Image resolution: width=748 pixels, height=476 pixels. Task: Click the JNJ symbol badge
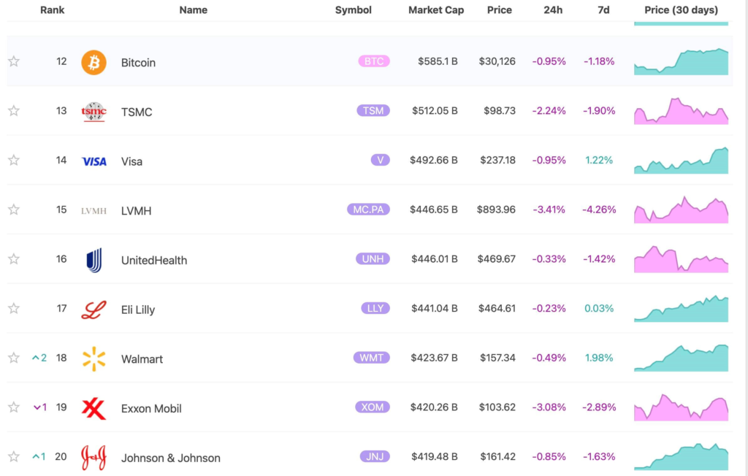[x=375, y=456]
